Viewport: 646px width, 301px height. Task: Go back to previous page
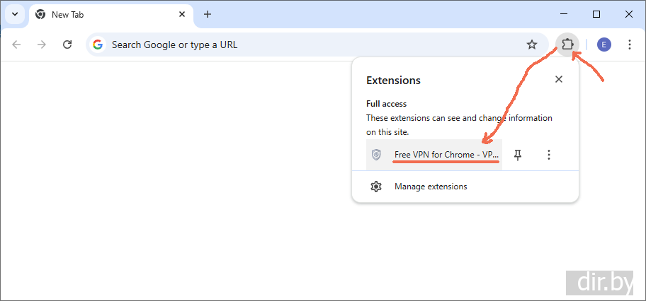coord(16,45)
